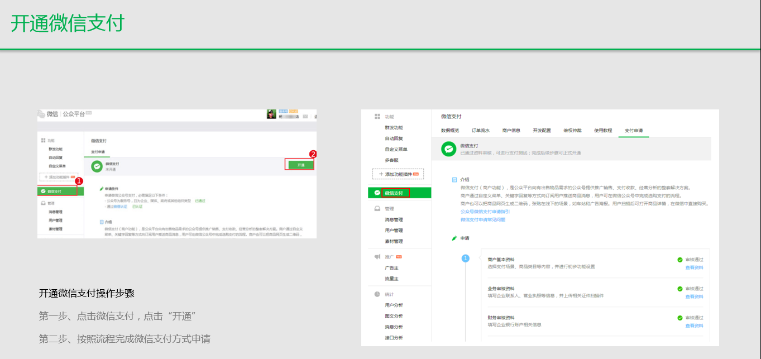Open 群发功能 in the left screenshot
The height and width of the screenshot is (359, 761).
click(55, 150)
